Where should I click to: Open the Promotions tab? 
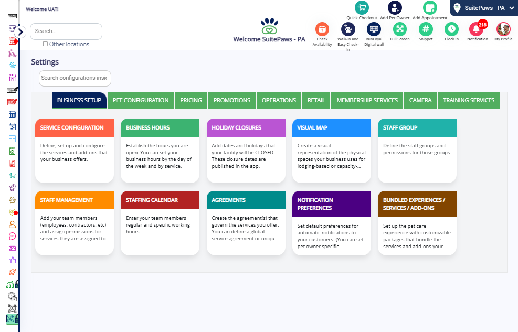[232, 100]
